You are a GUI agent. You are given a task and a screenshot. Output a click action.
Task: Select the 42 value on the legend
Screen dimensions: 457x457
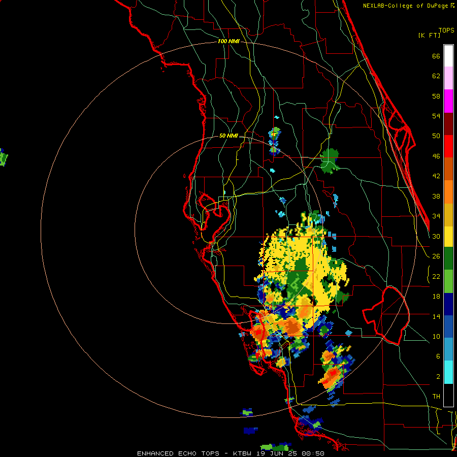(x=436, y=176)
